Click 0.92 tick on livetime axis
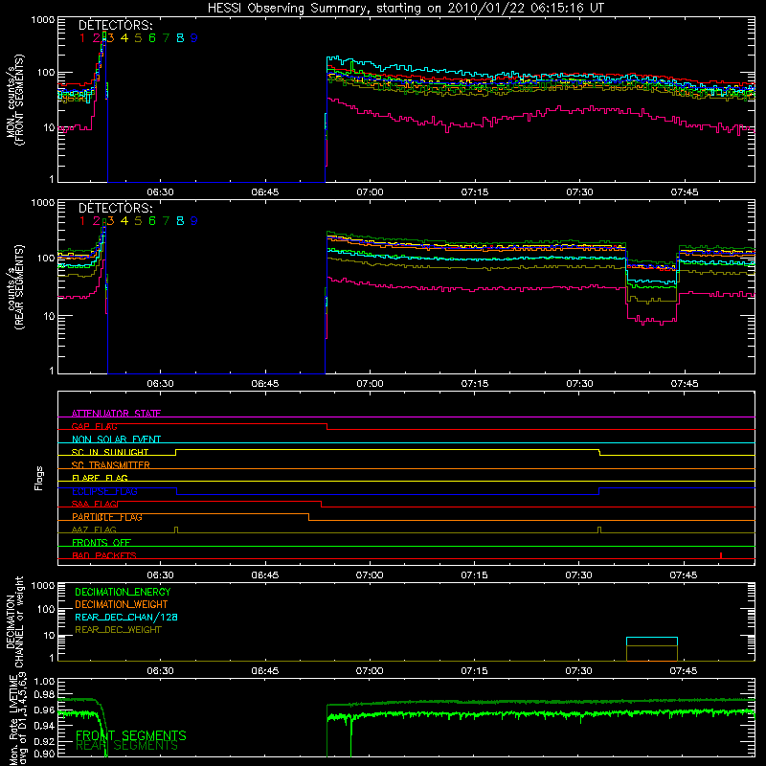Image resolution: width=766 pixels, height=766 pixels. 44,740
